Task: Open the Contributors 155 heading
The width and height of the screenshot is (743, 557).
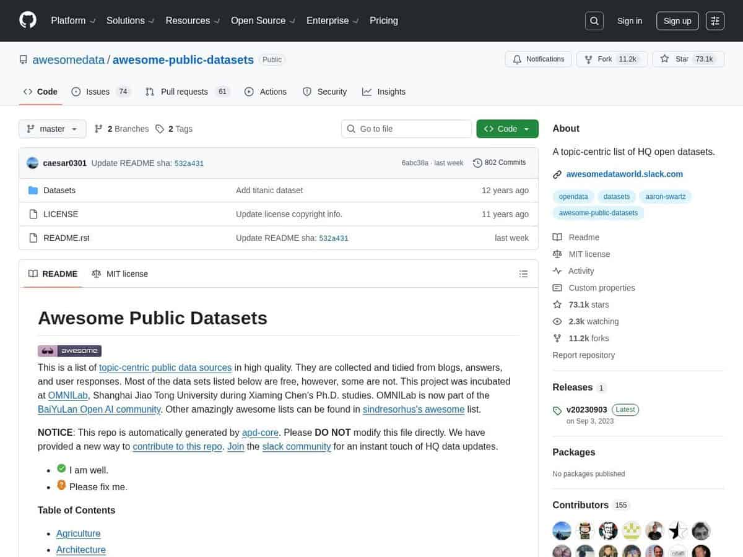Action: [x=591, y=505]
